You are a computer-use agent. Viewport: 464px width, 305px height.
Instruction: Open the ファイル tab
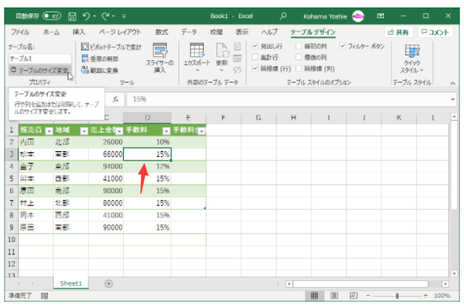[20, 32]
